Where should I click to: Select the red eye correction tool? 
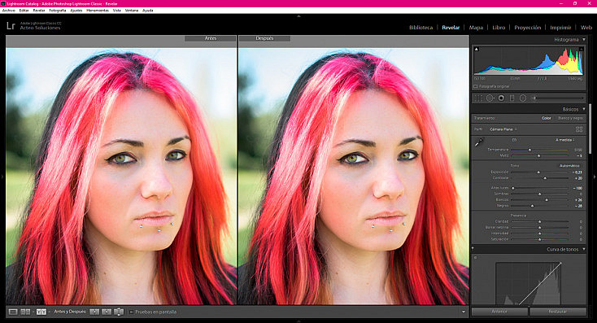[x=502, y=98]
